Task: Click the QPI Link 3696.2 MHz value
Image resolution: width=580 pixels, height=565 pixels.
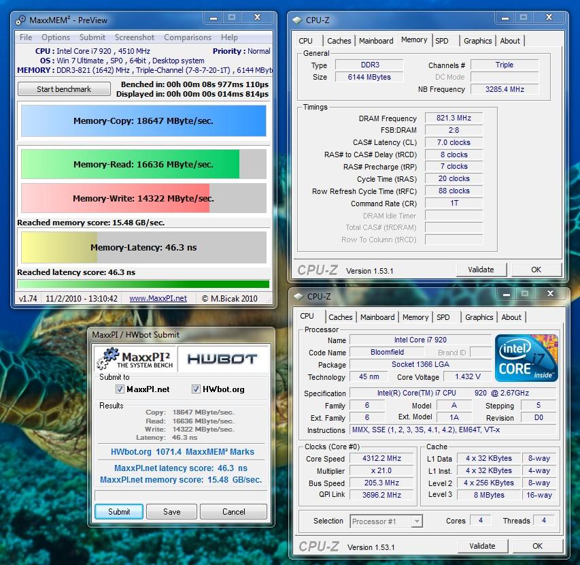Action: tap(381, 495)
